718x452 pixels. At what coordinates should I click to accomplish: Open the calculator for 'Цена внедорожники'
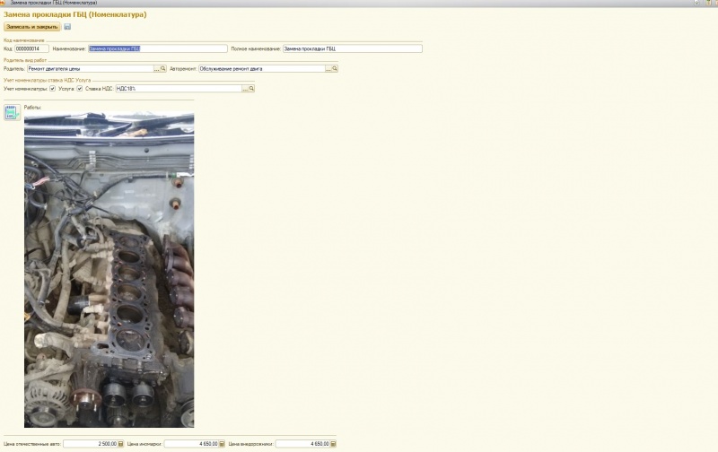pyautogui.click(x=333, y=444)
